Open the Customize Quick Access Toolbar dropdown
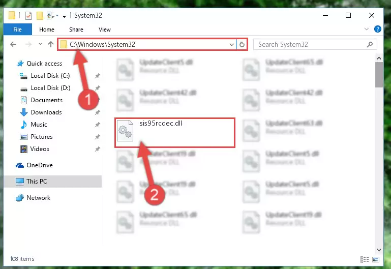The height and width of the screenshot is (269, 391). click(x=65, y=16)
